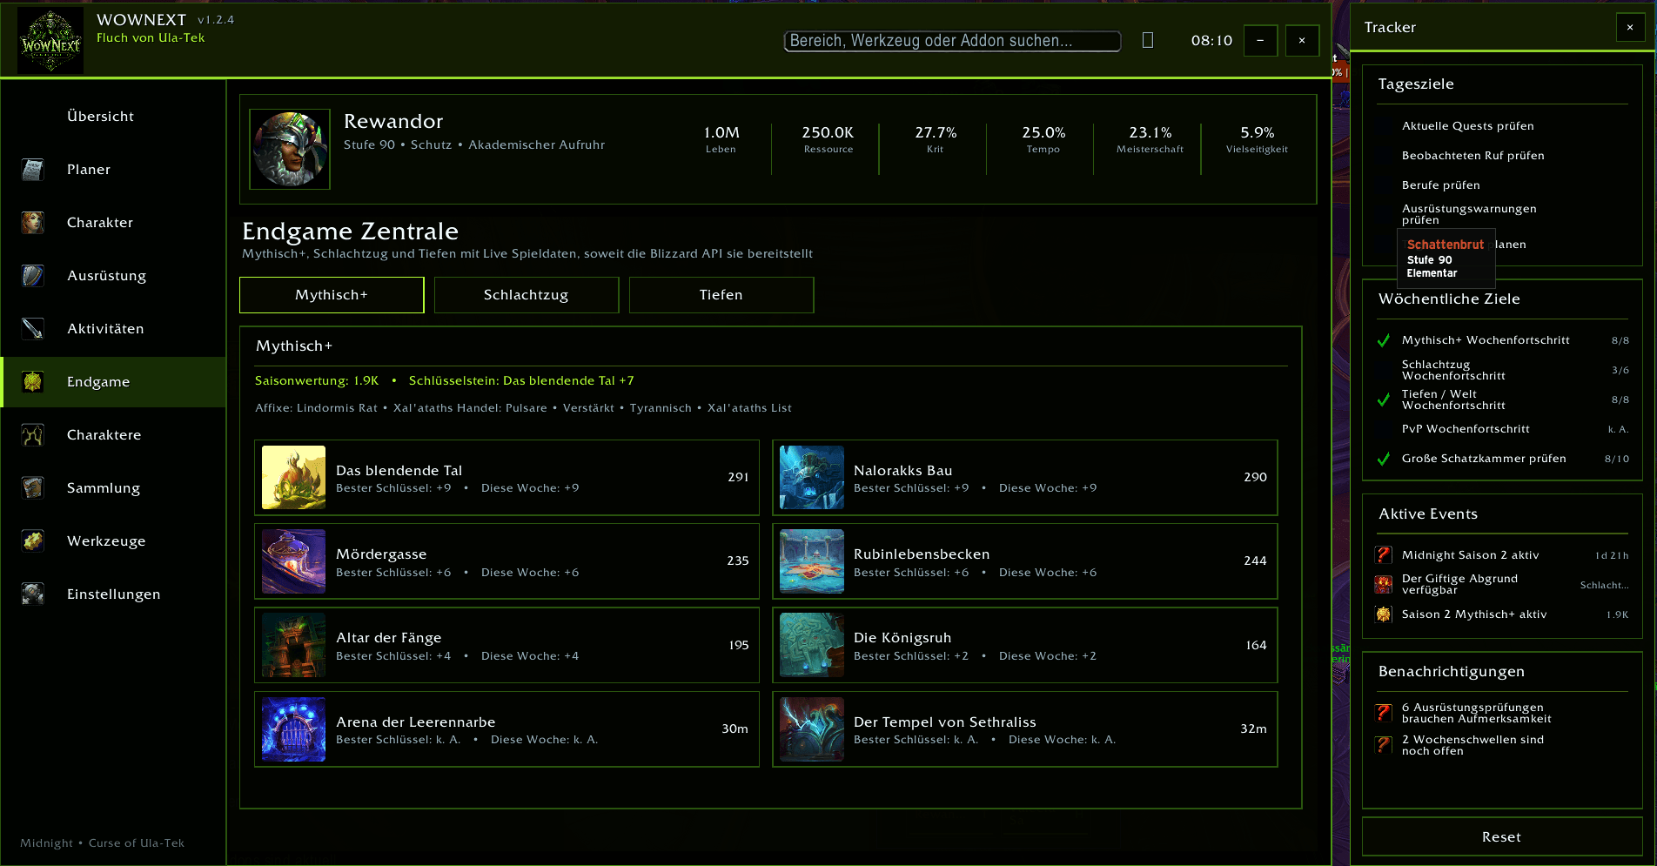Click Das blendende Tal dungeon thumbnail
This screenshot has width=1657, height=866.
click(x=294, y=478)
